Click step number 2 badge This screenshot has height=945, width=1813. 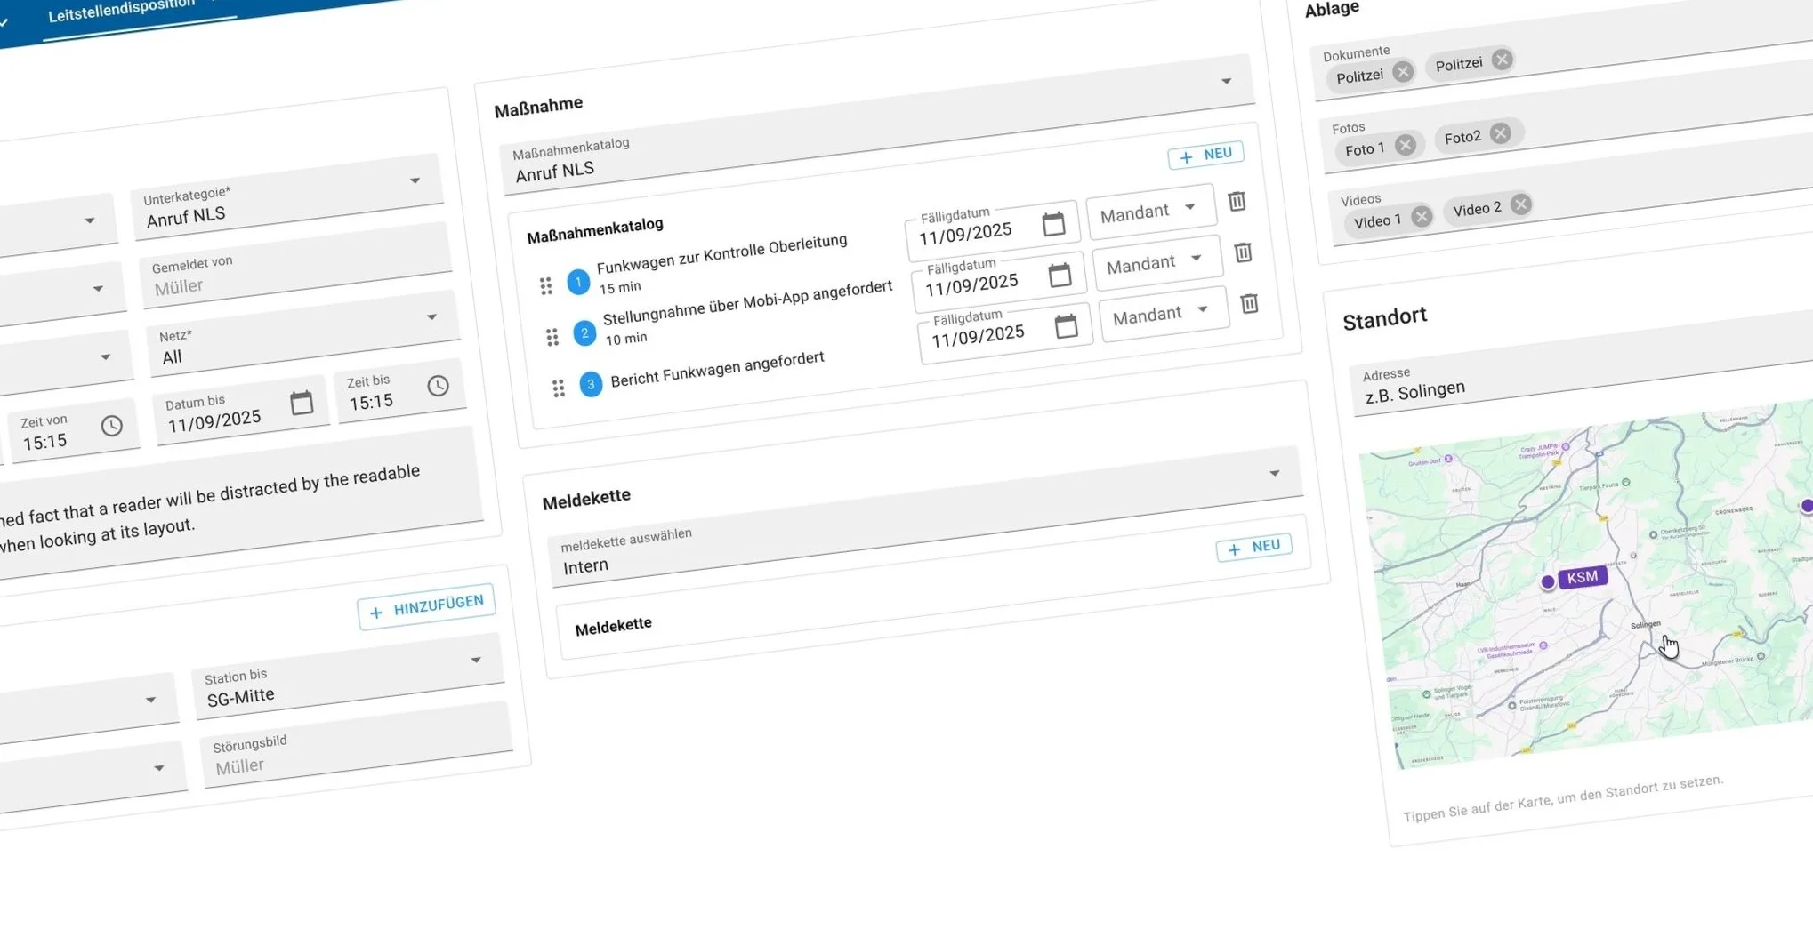point(584,333)
